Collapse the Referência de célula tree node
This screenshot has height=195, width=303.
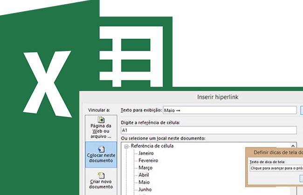[126, 147]
